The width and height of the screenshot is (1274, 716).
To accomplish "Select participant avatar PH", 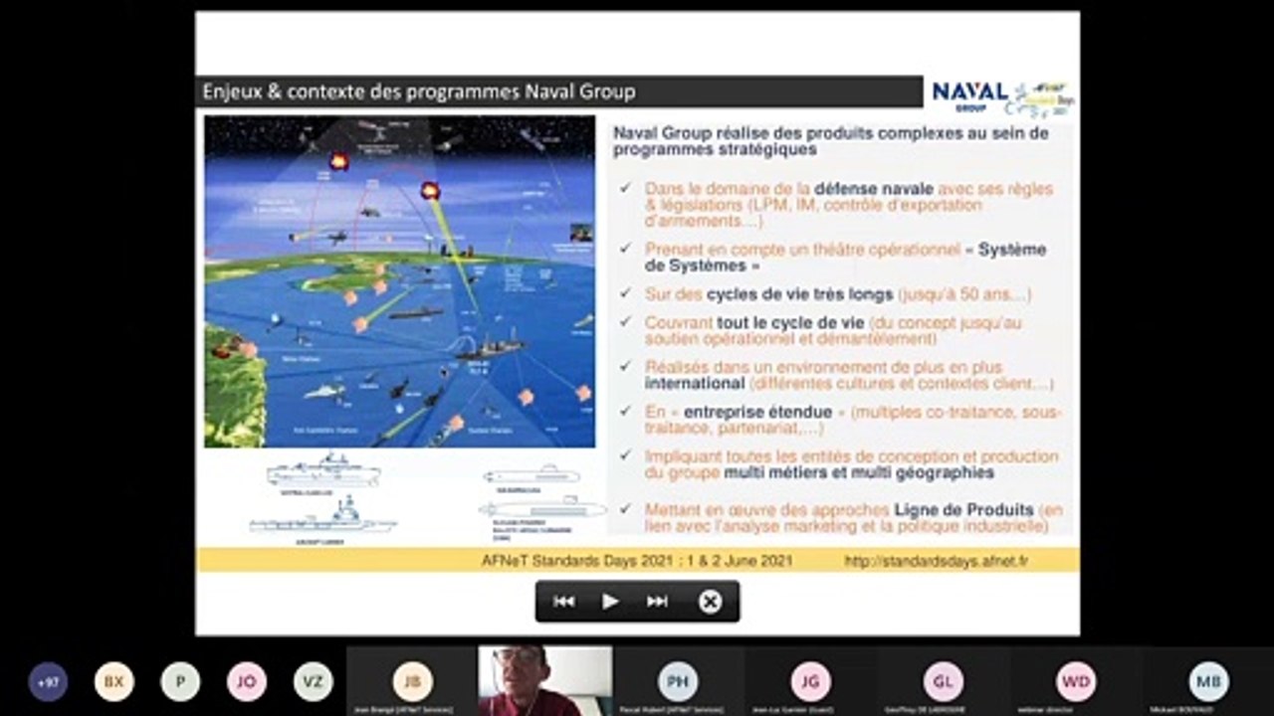I will click(678, 681).
